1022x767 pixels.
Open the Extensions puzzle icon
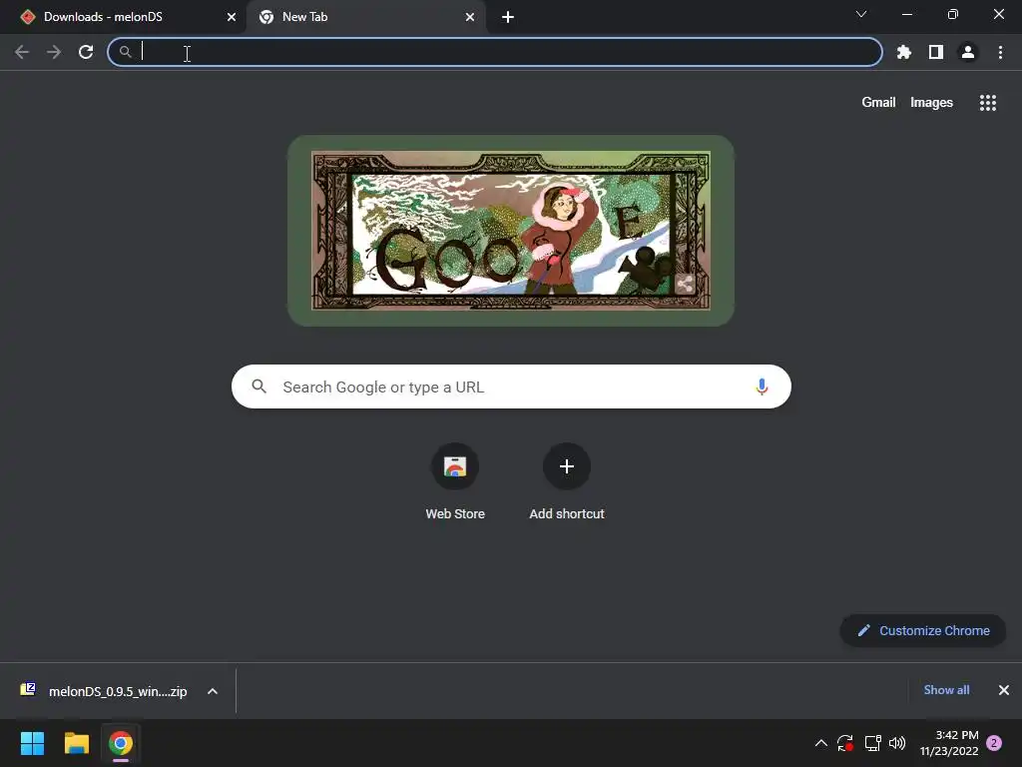pyautogui.click(x=904, y=52)
